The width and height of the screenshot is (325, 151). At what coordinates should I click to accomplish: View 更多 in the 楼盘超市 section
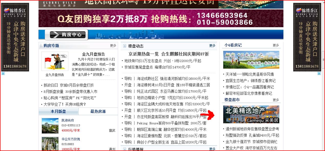click(x=276, y=100)
